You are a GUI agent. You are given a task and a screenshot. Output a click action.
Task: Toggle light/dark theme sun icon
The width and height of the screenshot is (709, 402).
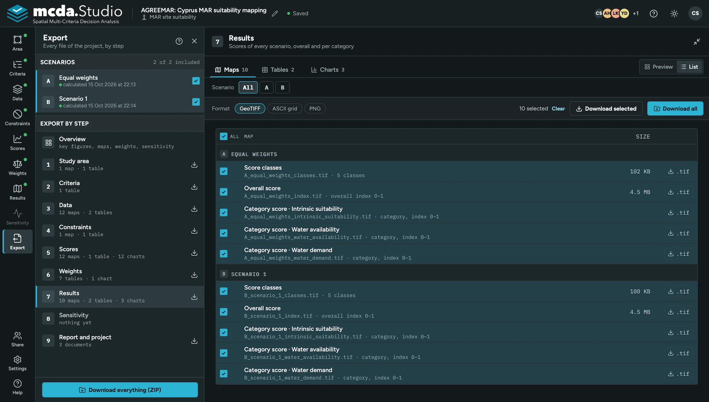(x=674, y=13)
